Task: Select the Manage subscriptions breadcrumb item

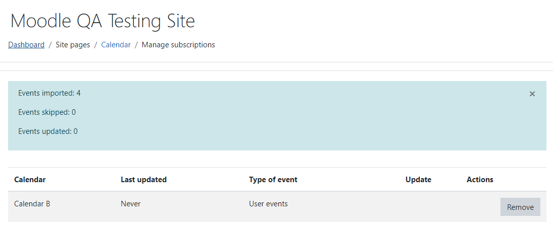Action: tap(178, 45)
